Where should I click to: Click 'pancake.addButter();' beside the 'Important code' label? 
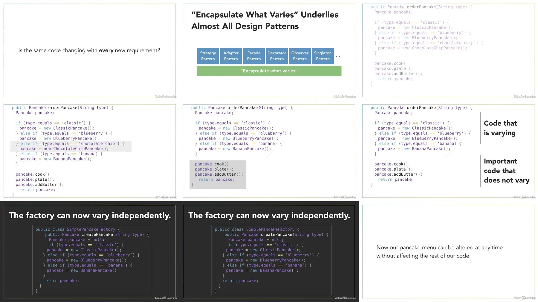tap(398, 174)
